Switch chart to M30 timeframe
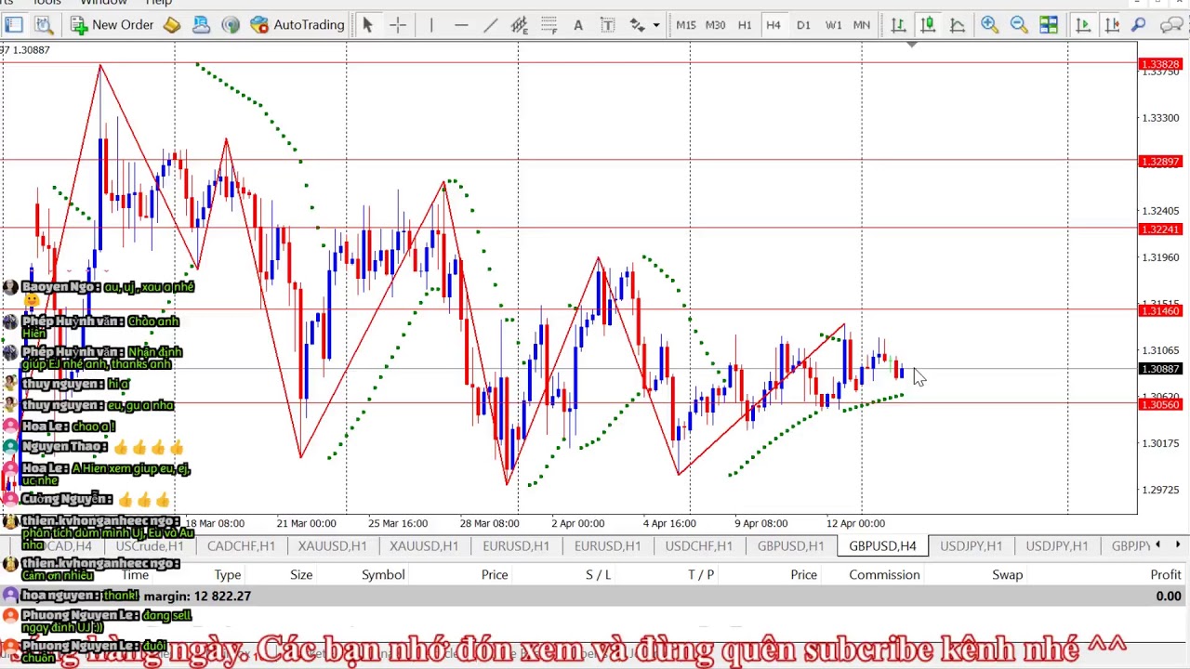Screen dimensions: 1190x669 [x=716, y=25]
